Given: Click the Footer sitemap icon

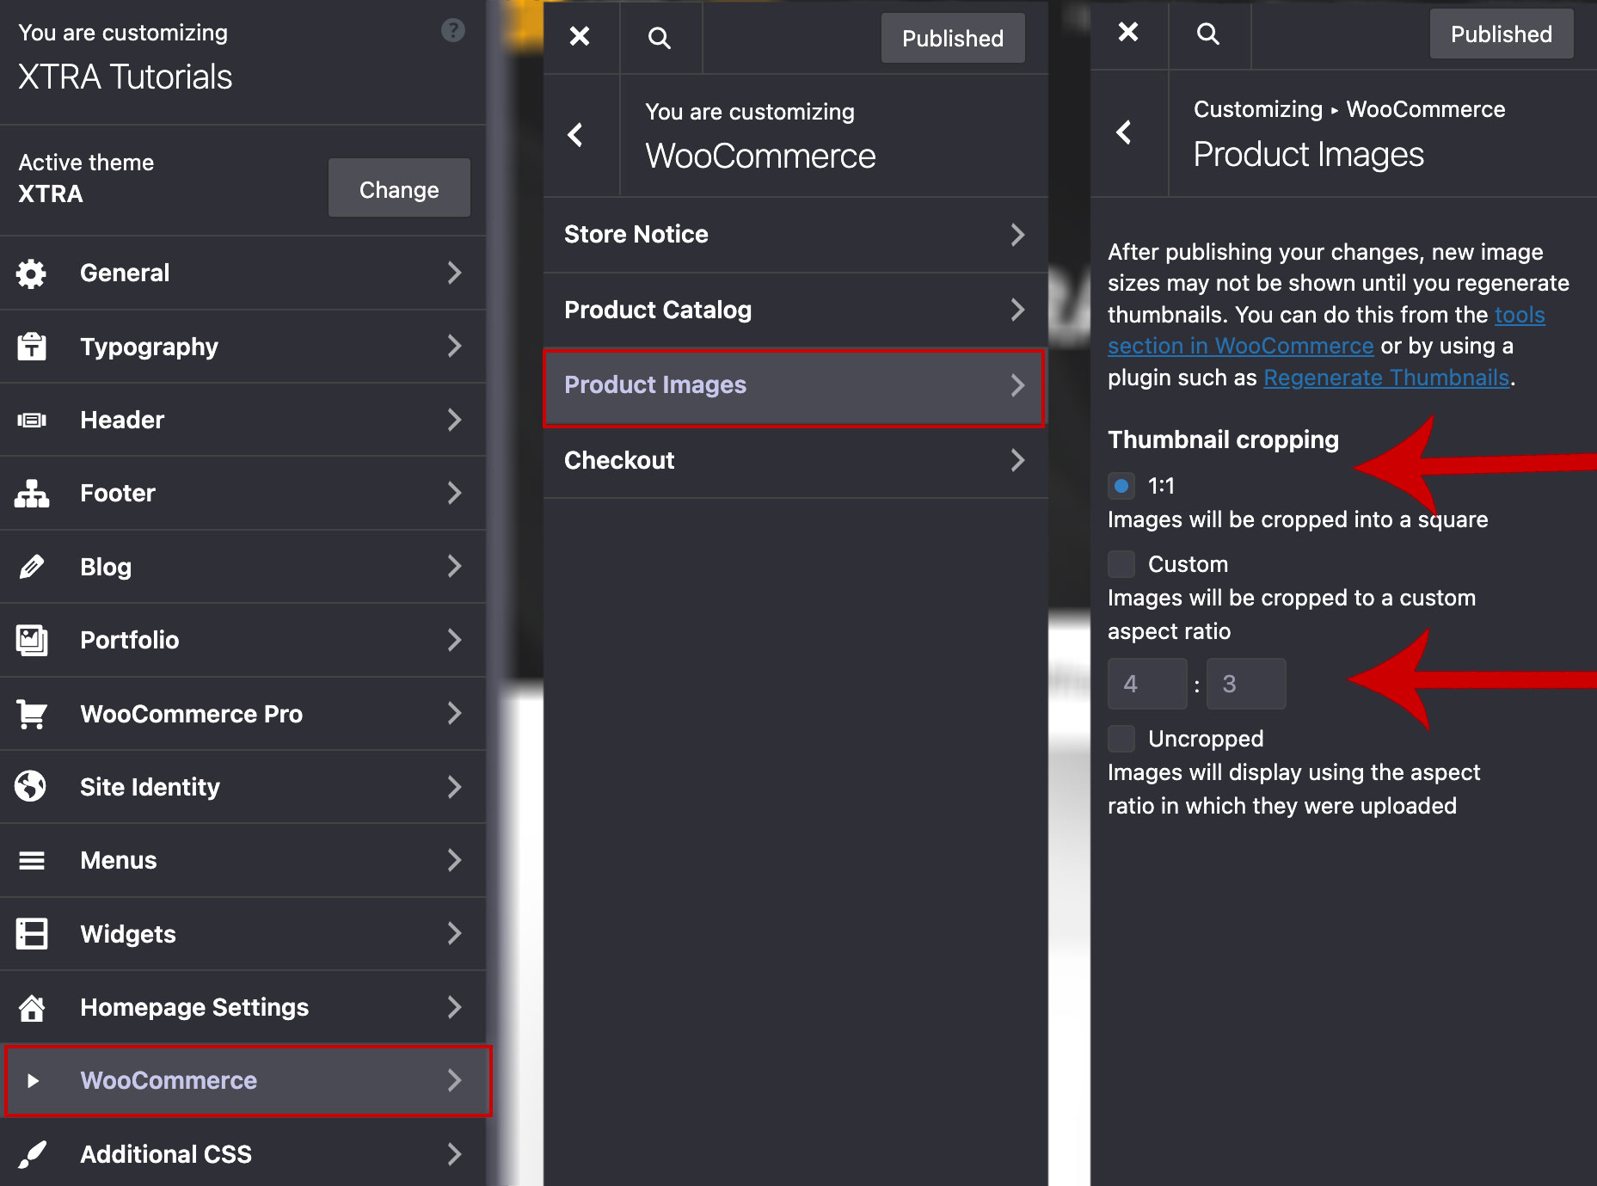Looking at the screenshot, I should [32, 494].
